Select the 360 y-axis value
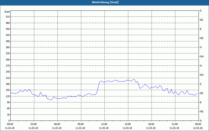 [x=8, y=47]
